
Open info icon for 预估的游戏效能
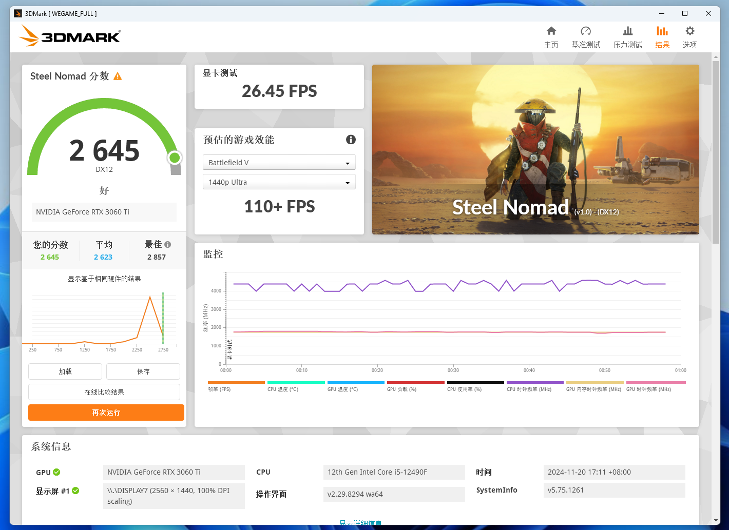(x=351, y=140)
